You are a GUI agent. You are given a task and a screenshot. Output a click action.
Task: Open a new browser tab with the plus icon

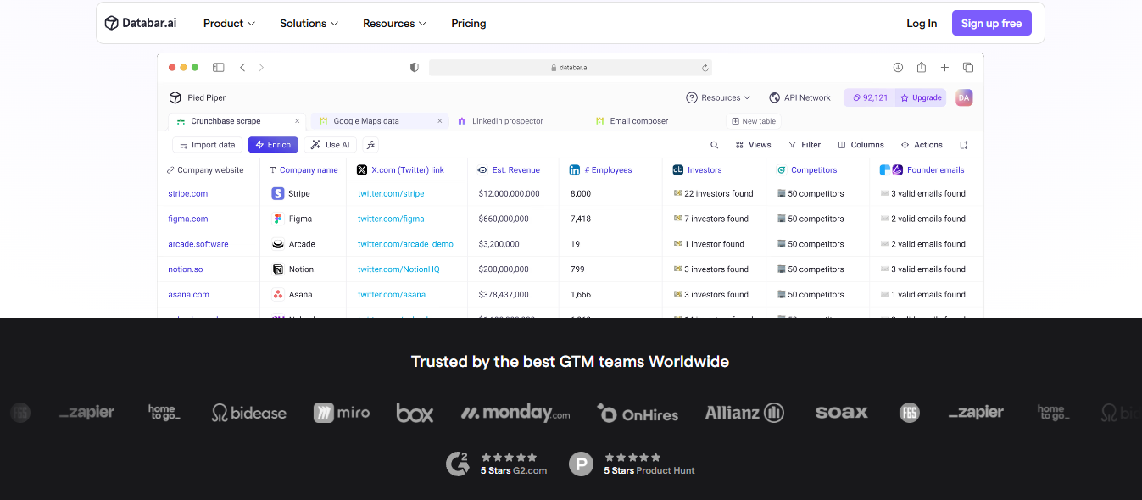point(944,67)
